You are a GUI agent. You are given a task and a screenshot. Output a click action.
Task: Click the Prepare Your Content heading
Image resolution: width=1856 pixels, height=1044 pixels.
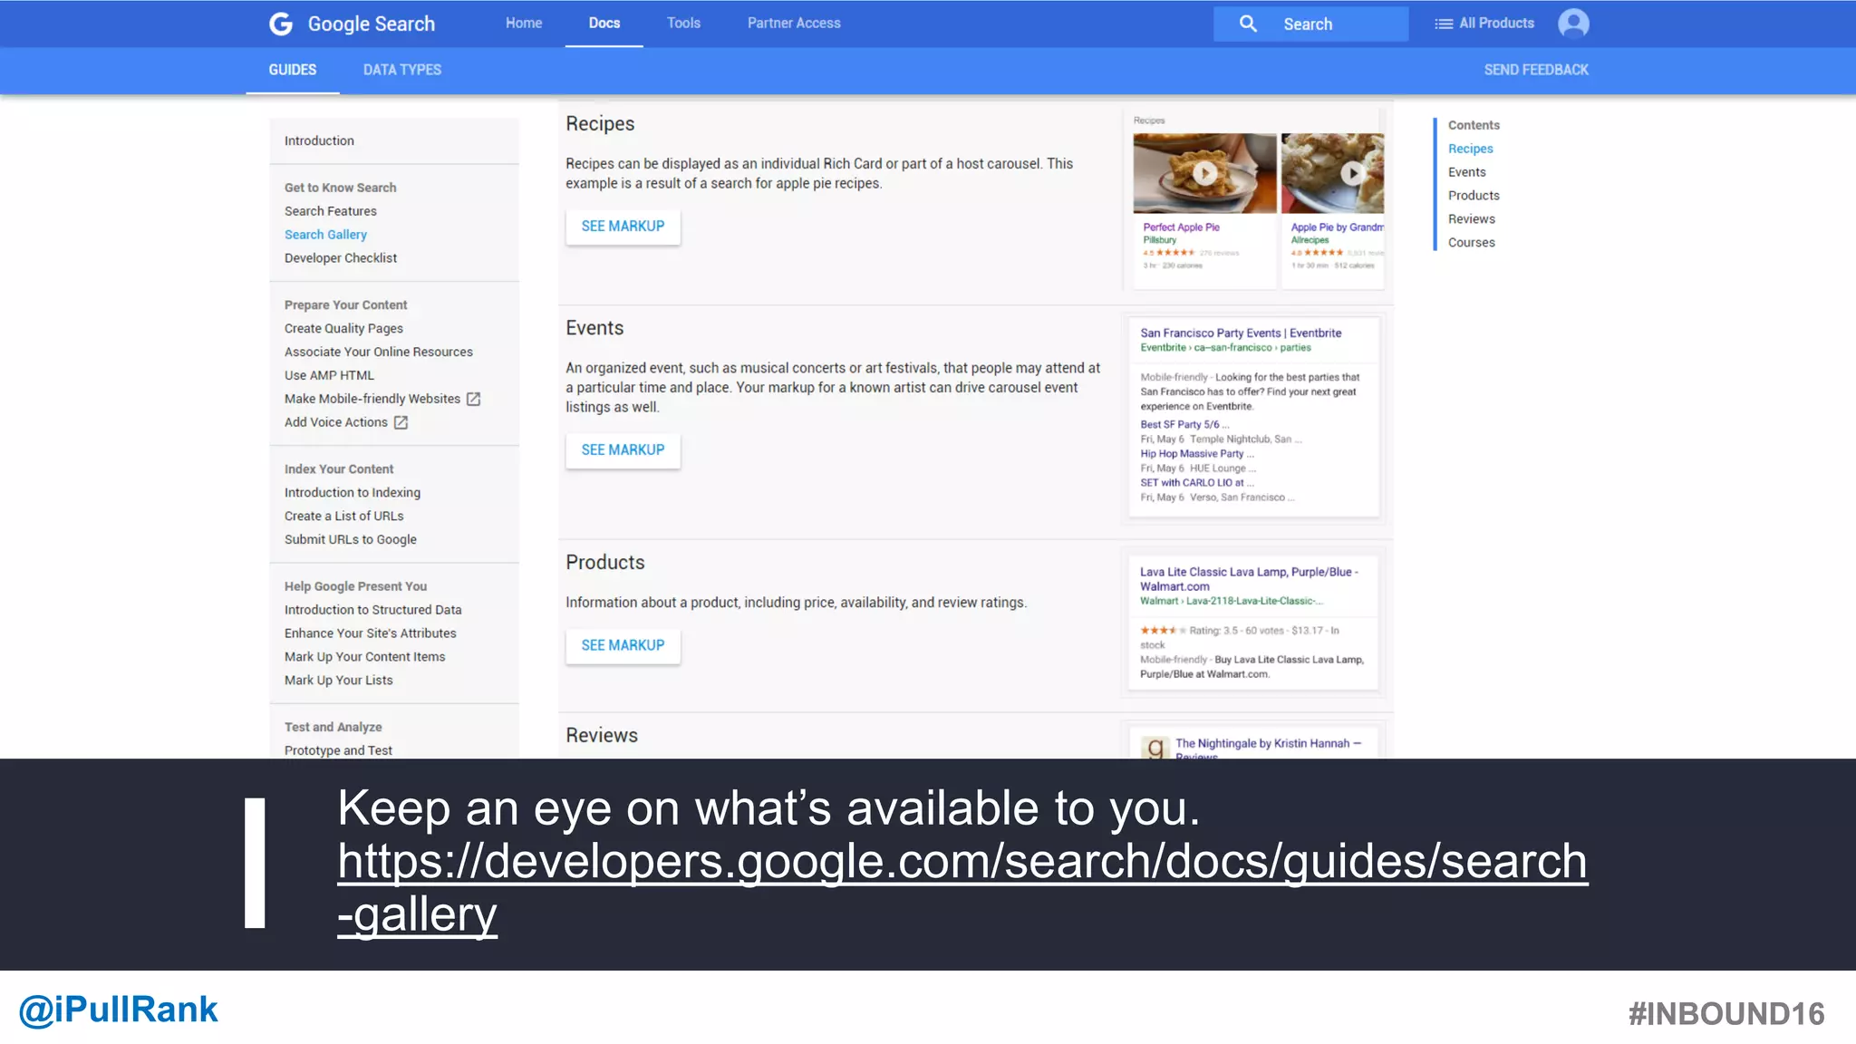pyautogui.click(x=345, y=305)
